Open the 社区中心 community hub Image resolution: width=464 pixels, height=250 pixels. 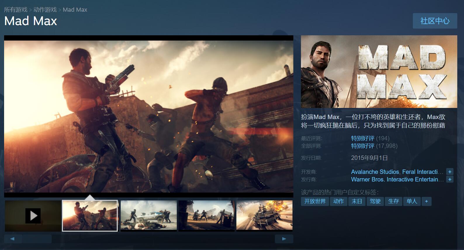[x=435, y=21]
